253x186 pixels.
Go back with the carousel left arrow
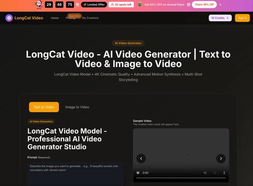click(141, 159)
